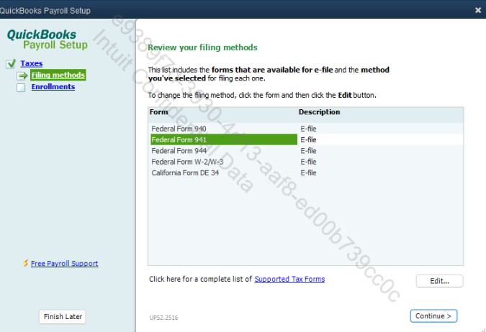Click the Review your filing methods heading
The height and width of the screenshot is (332, 486).
tap(202, 47)
